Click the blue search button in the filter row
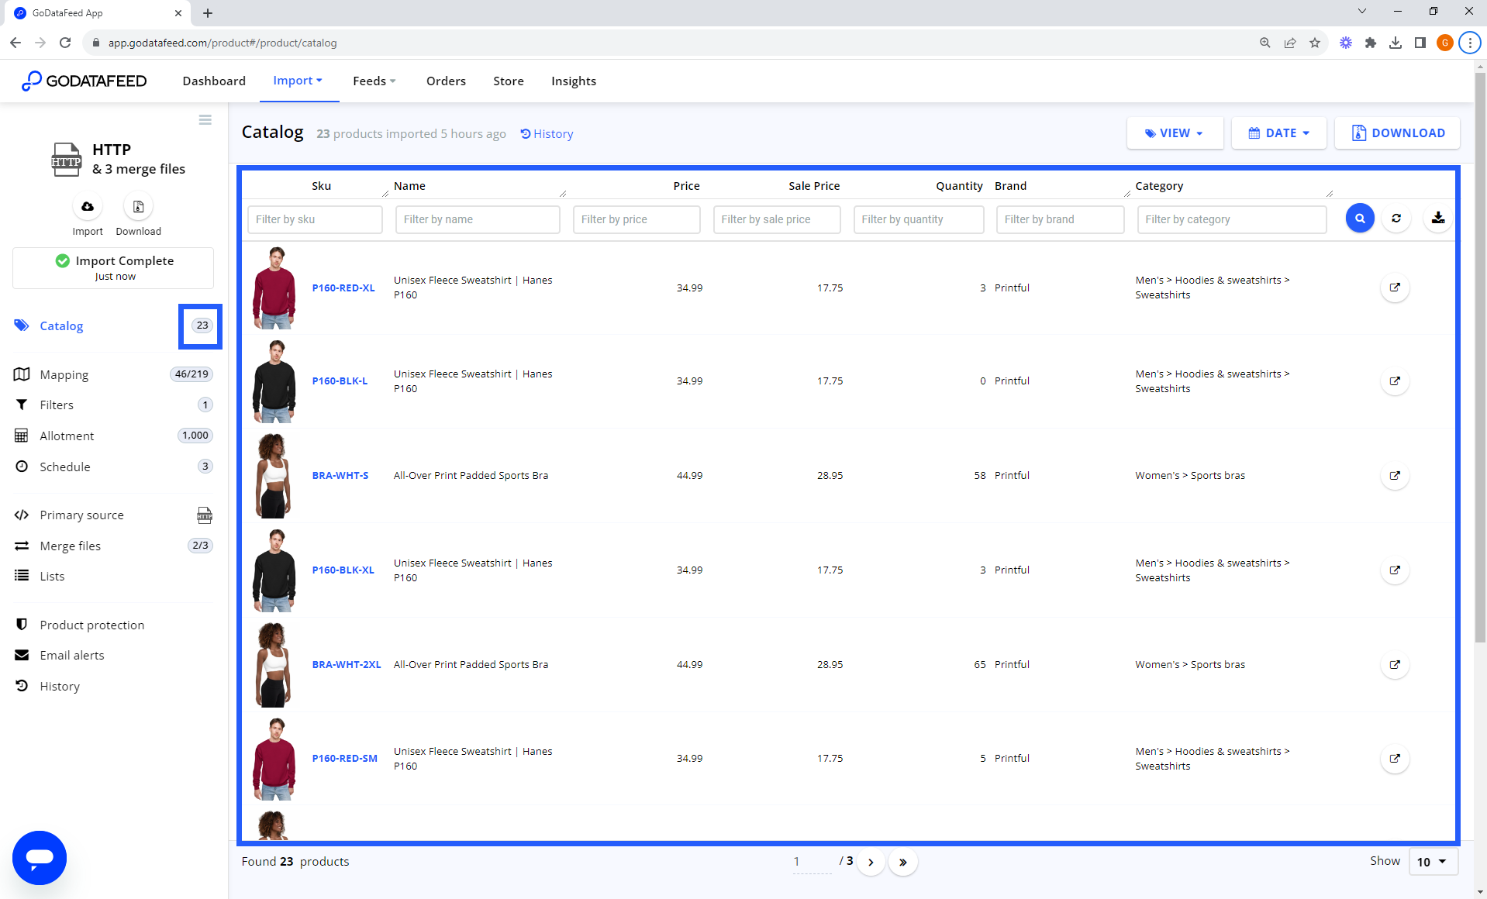 [1360, 219]
